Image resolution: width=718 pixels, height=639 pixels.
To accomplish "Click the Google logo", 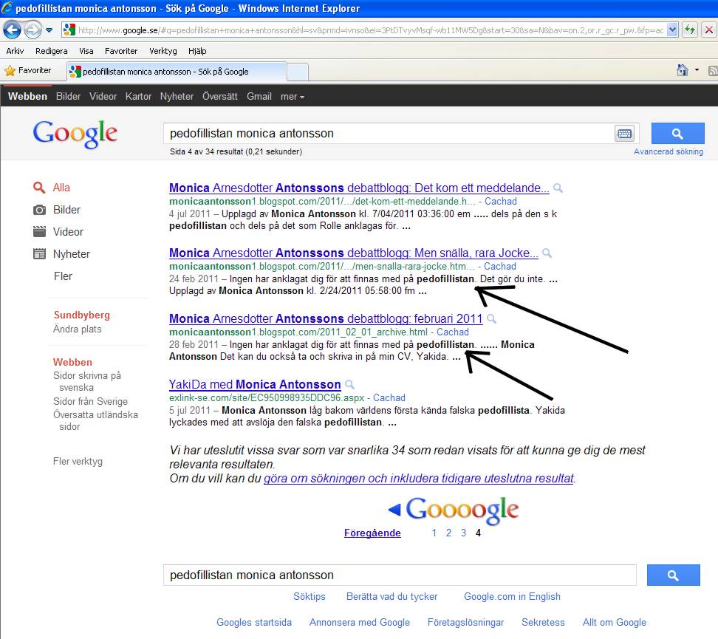I will click(x=75, y=134).
